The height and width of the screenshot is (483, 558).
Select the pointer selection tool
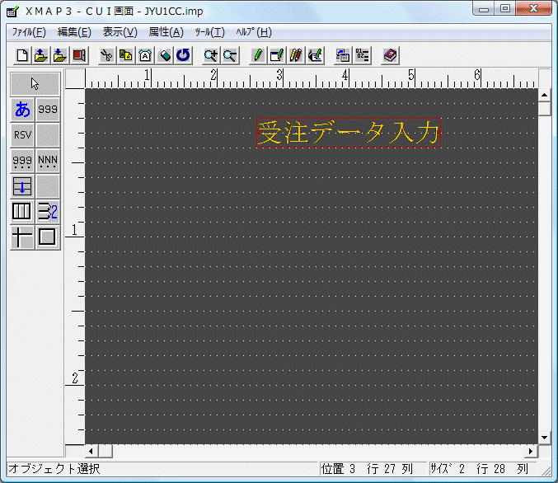(x=35, y=84)
